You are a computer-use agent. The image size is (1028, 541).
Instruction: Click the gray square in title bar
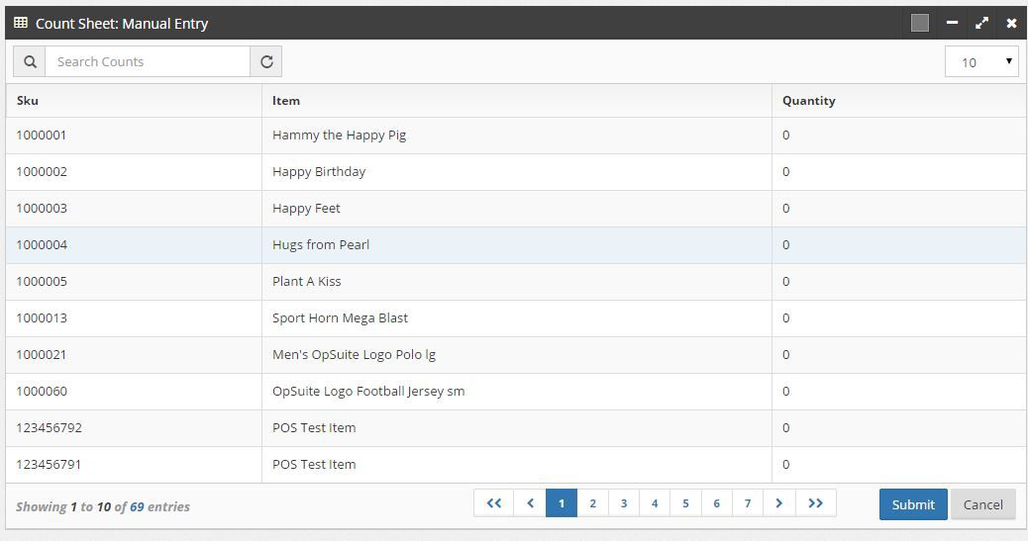click(x=920, y=23)
